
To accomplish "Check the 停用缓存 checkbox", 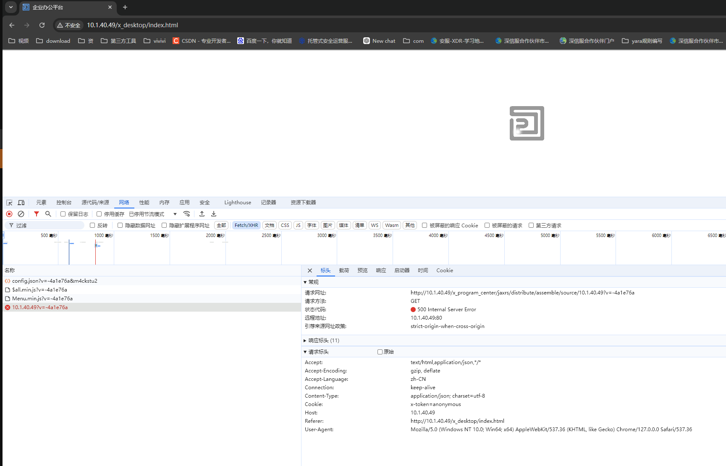I will 99,214.
